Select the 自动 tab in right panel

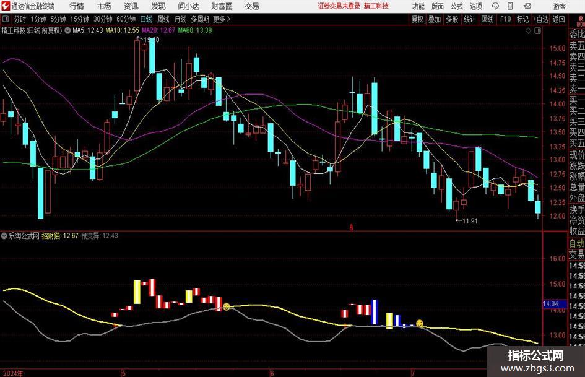point(577,243)
